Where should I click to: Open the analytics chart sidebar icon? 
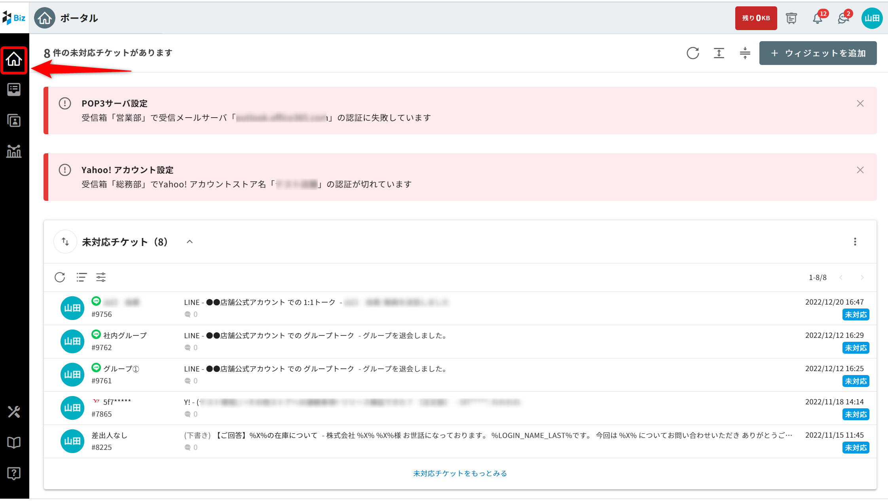pyautogui.click(x=14, y=151)
